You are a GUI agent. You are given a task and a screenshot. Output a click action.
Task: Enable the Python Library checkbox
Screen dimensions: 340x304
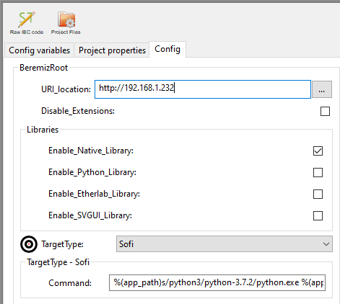318,172
